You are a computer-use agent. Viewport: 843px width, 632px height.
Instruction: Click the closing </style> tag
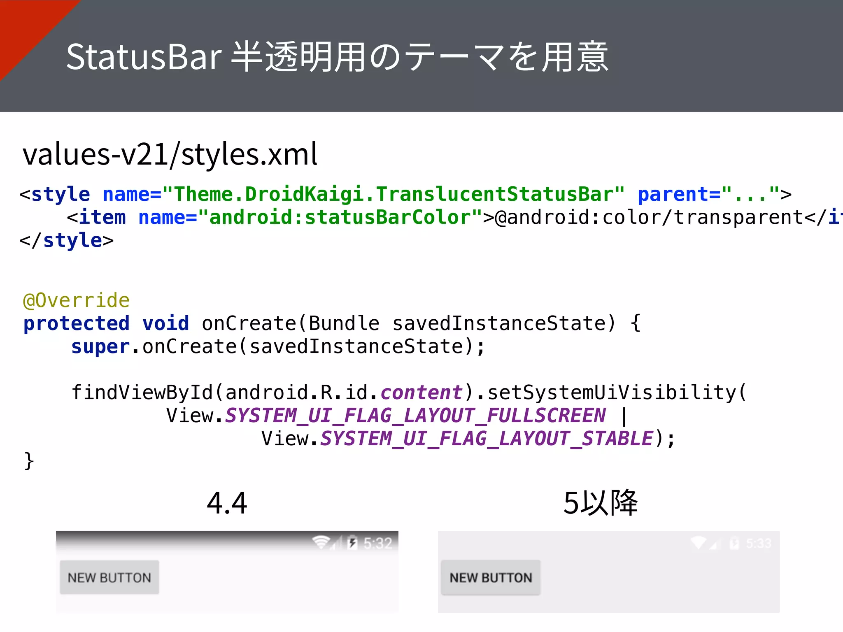coord(67,240)
